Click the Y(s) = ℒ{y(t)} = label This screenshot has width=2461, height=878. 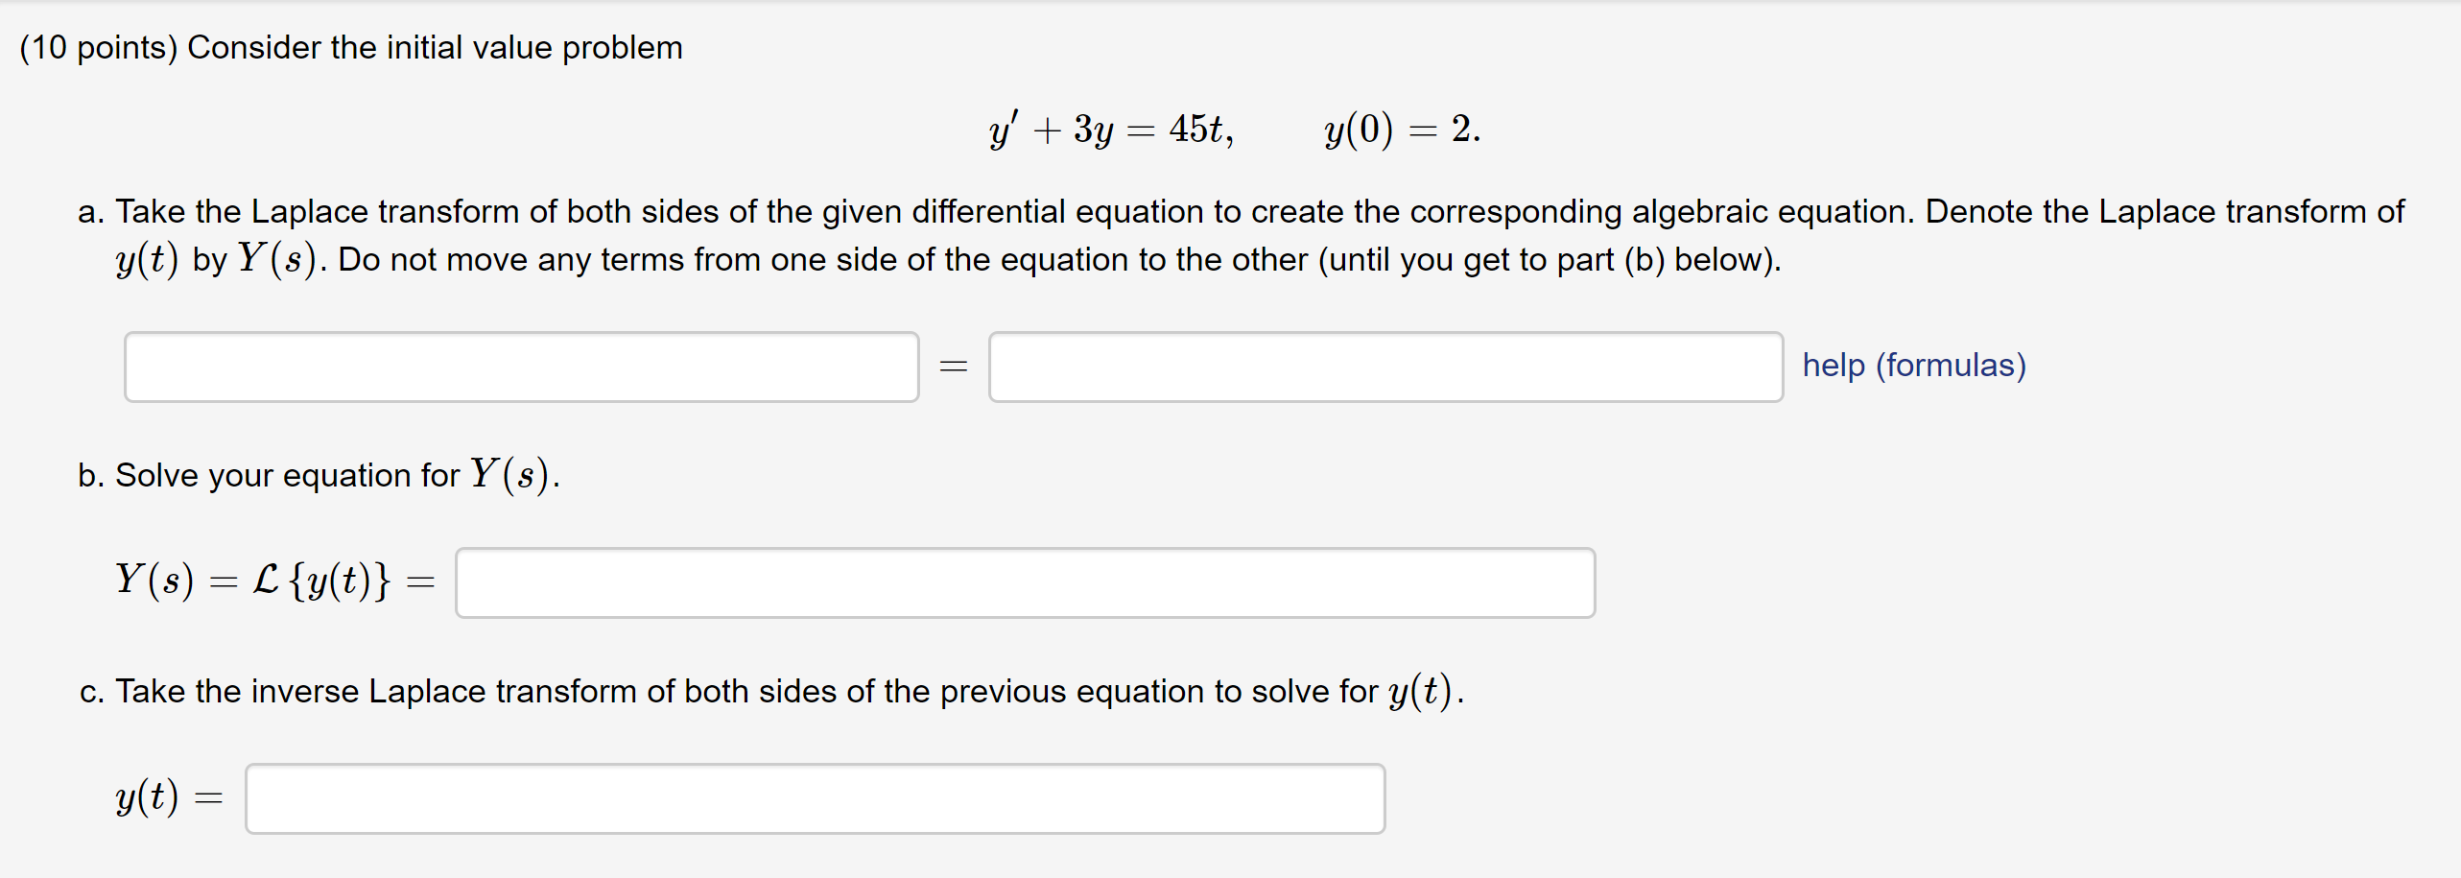pyautogui.click(x=274, y=581)
